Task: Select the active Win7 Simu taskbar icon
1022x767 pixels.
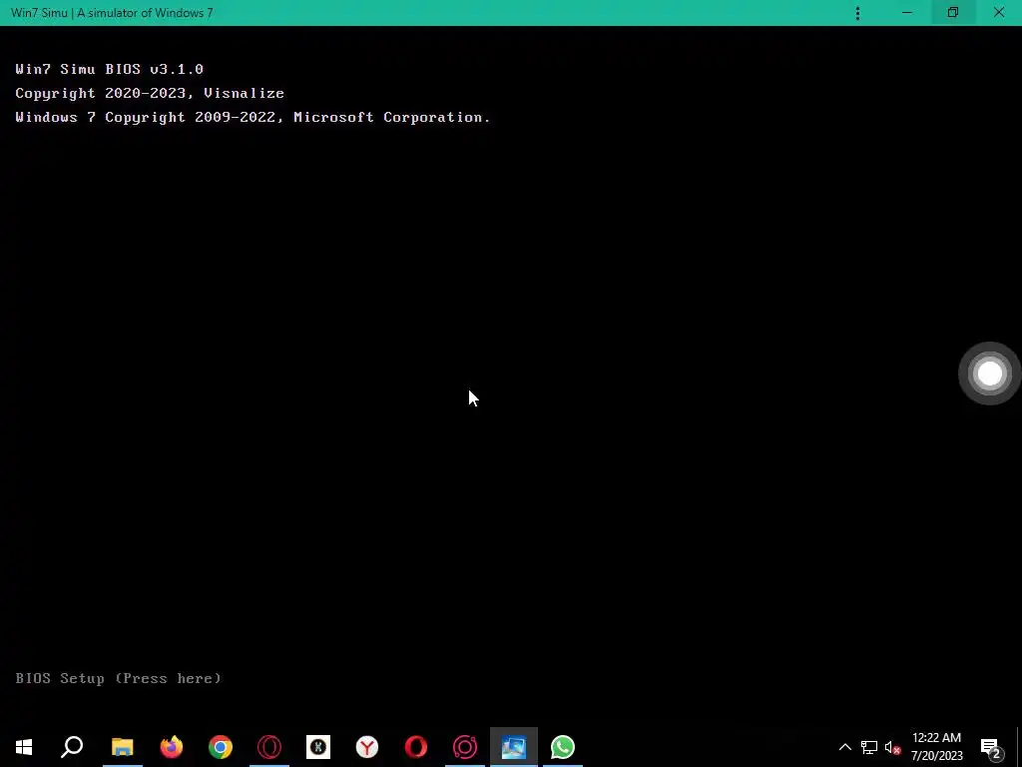Action: point(514,747)
